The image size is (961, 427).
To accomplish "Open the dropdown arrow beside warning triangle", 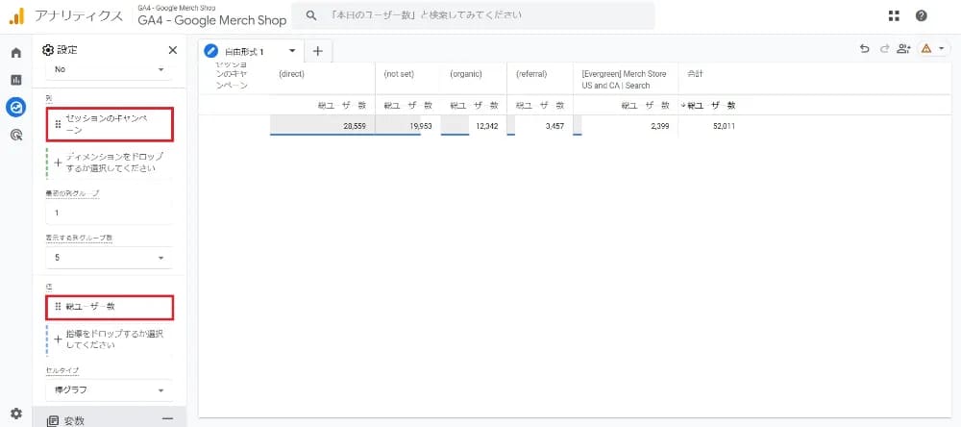I will tap(941, 49).
